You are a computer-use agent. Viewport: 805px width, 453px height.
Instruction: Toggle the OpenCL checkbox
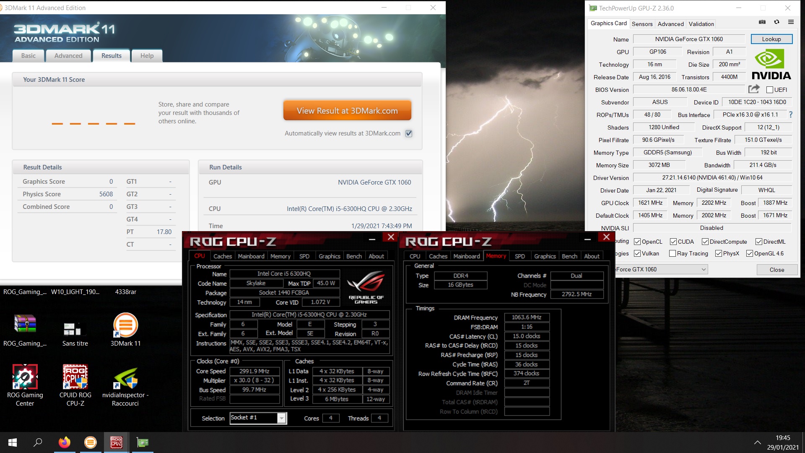637,242
